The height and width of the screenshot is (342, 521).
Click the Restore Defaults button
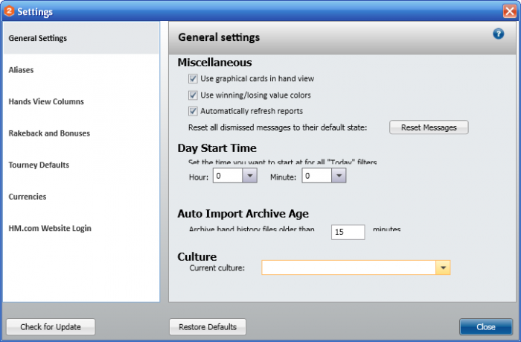click(x=208, y=327)
